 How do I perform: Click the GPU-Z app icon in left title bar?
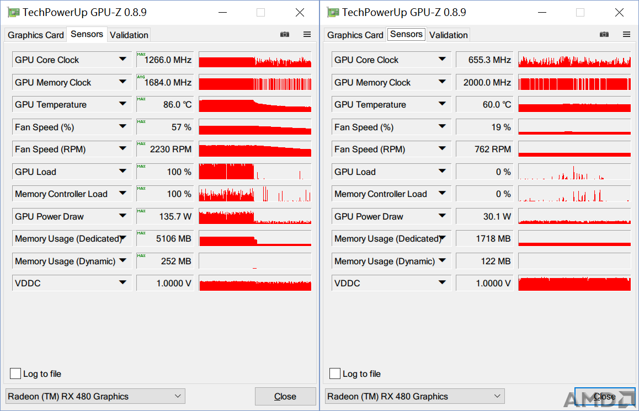point(13,13)
